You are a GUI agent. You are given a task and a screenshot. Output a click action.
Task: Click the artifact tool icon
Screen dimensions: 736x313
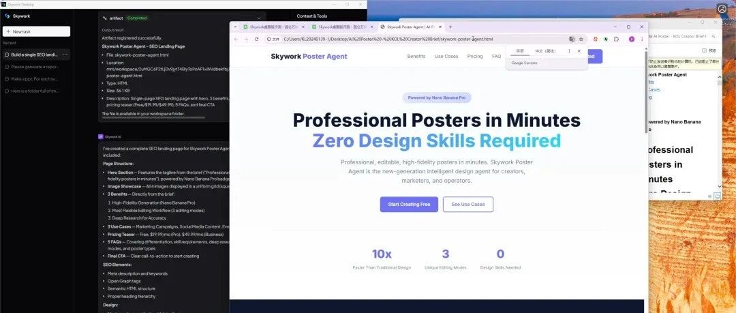[104, 18]
